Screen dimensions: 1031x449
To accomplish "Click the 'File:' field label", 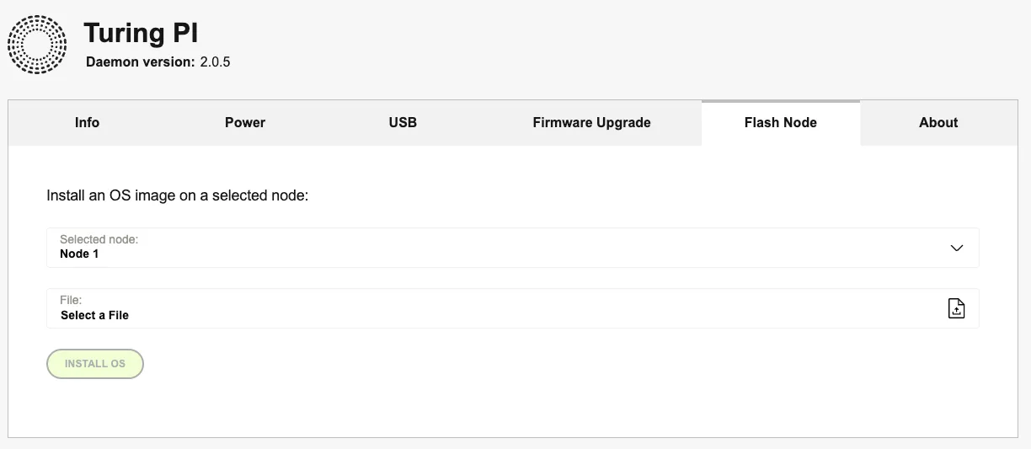I will [71, 300].
